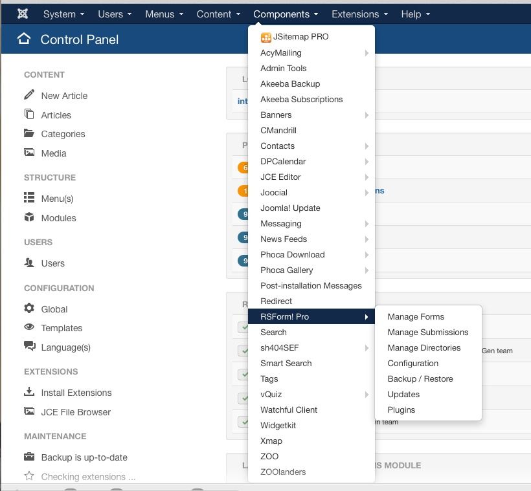Click the Global configuration gear icon
The image size is (531, 491).
pos(29,309)
